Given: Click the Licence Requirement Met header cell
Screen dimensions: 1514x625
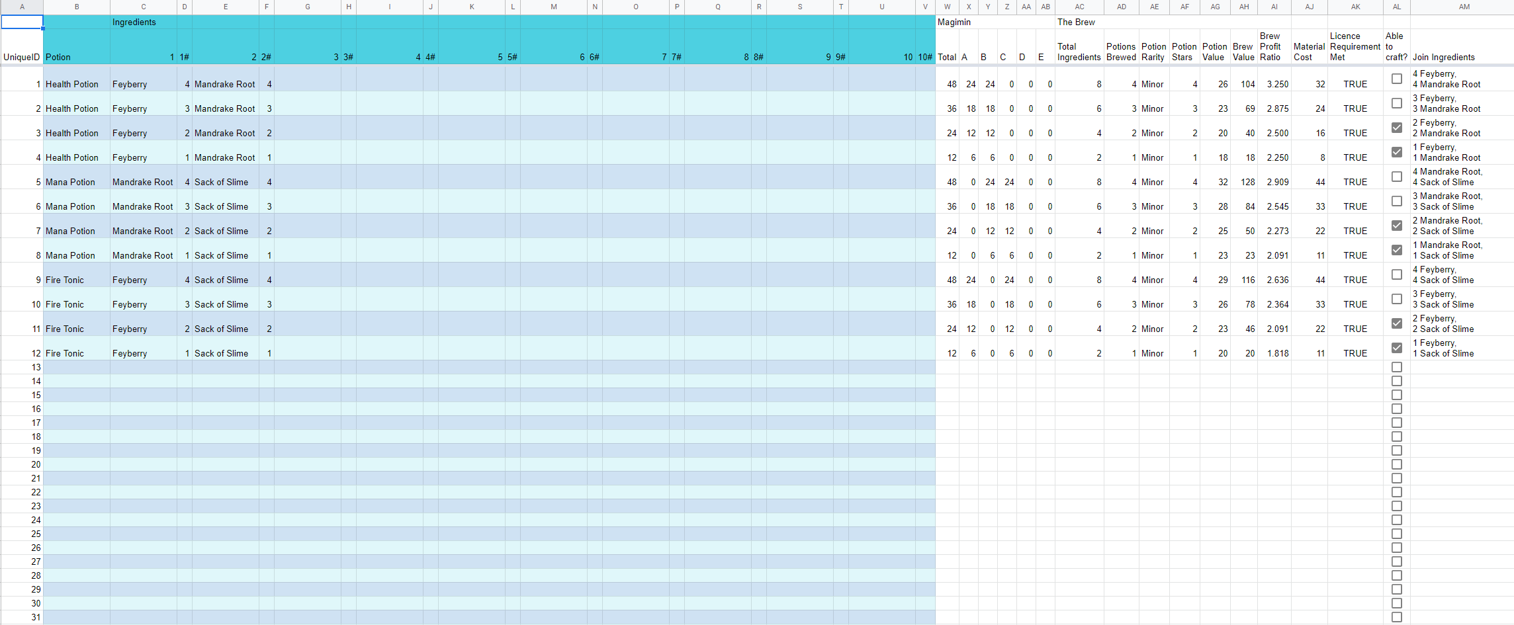Looking at the screenshot, I should pyautogui.click(x=1355, y=47).
